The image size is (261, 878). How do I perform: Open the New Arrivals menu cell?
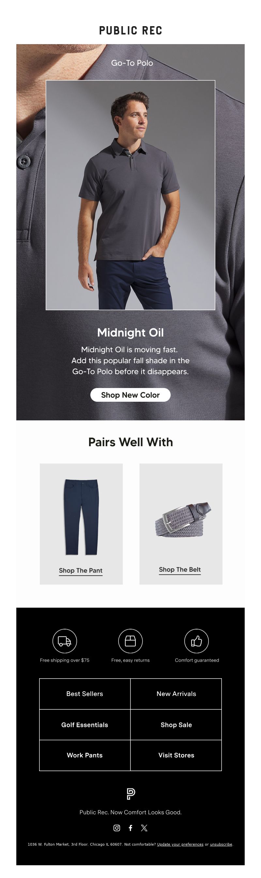(176, 694)
